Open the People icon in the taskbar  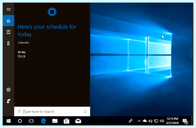[131, 121]
